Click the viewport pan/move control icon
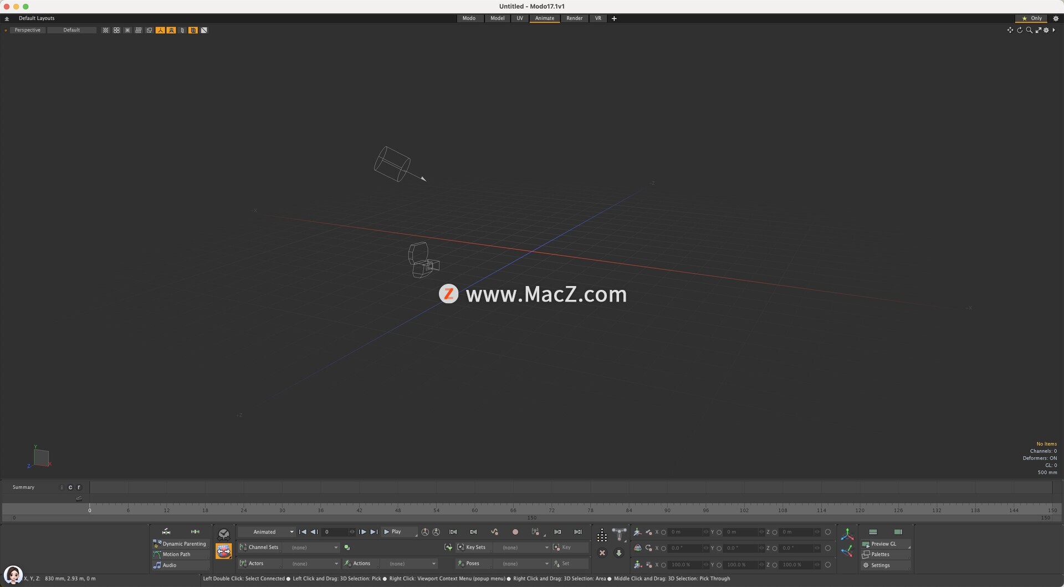1064x587 pixels. 1010,30
